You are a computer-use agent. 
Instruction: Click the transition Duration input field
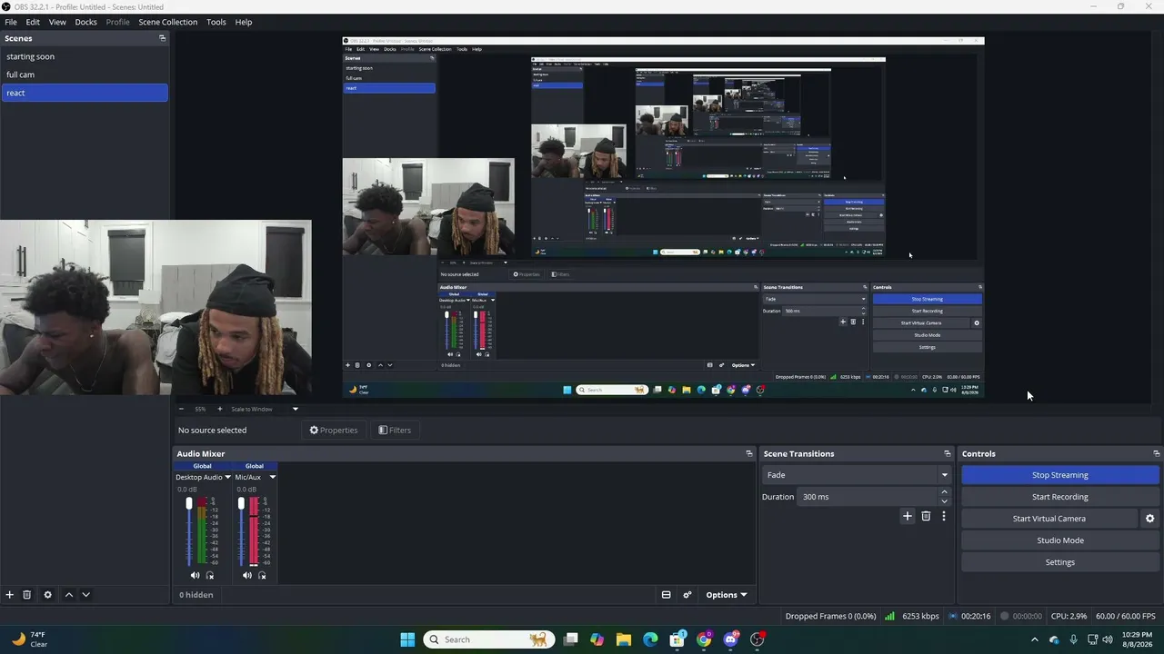[868, 497]
